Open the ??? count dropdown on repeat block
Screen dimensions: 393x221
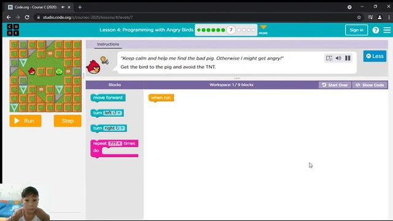pos(115,144)
